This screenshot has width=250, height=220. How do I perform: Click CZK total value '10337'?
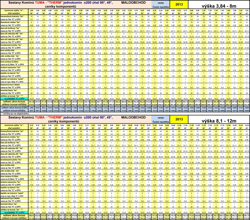tap(37, 108)
